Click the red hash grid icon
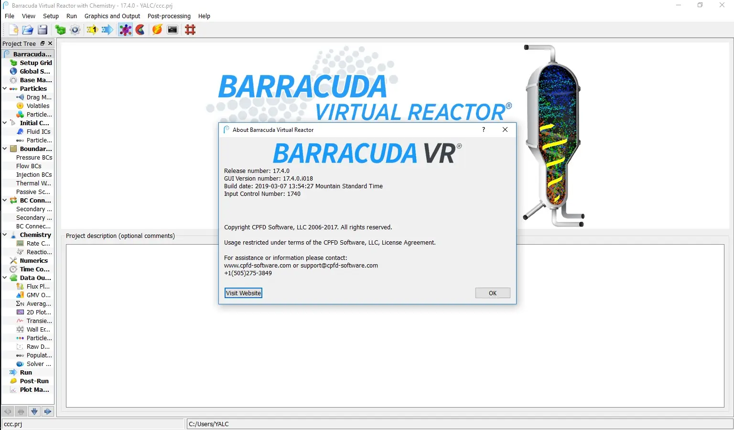Screen dimensions: 734x430 click(190, 30)
